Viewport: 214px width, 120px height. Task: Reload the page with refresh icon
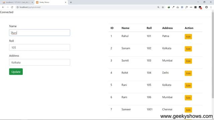[12, 7]
